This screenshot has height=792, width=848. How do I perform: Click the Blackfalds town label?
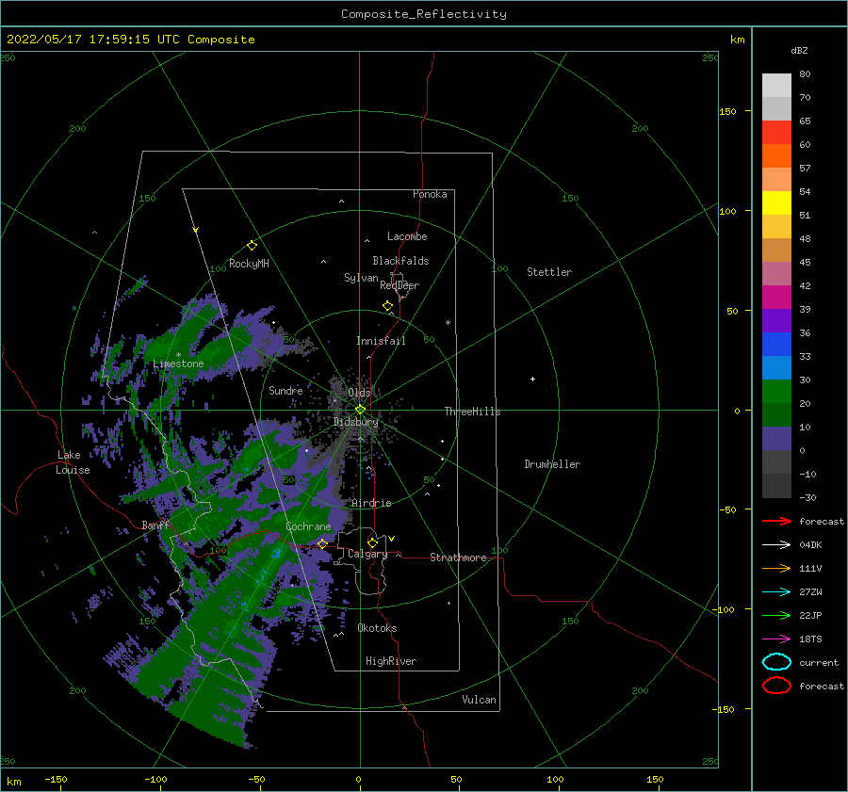(x=400, y=261)
